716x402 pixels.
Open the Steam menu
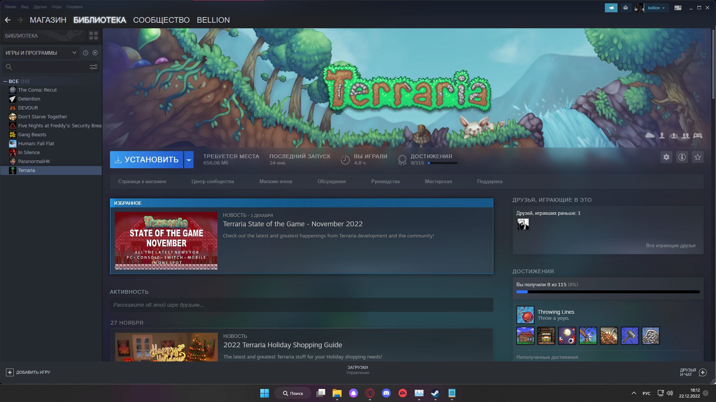(x=10, y=7)
